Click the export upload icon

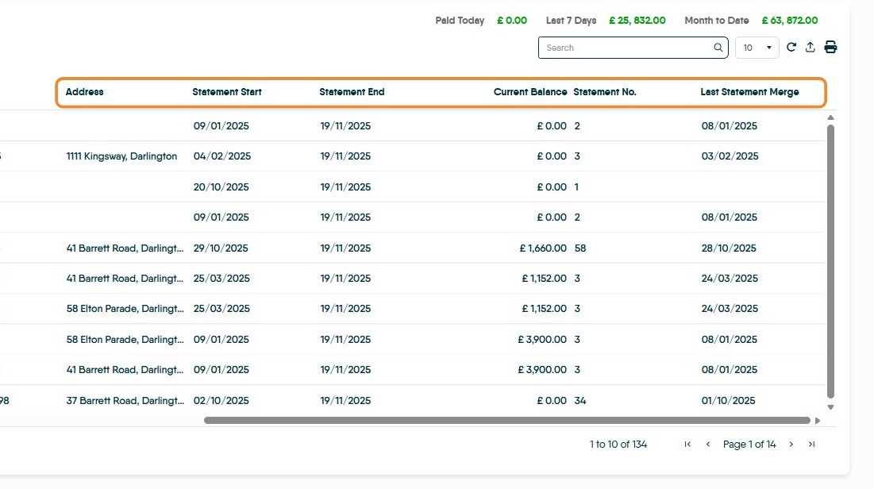tap(810, 48)
